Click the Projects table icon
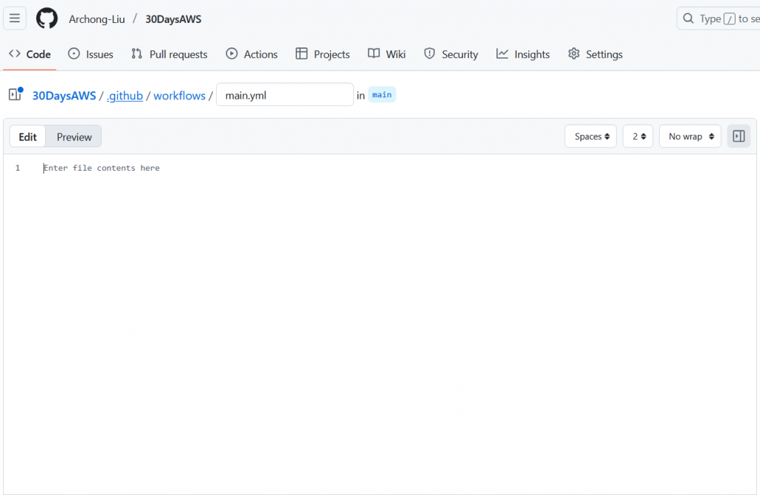 pos(301,53)
